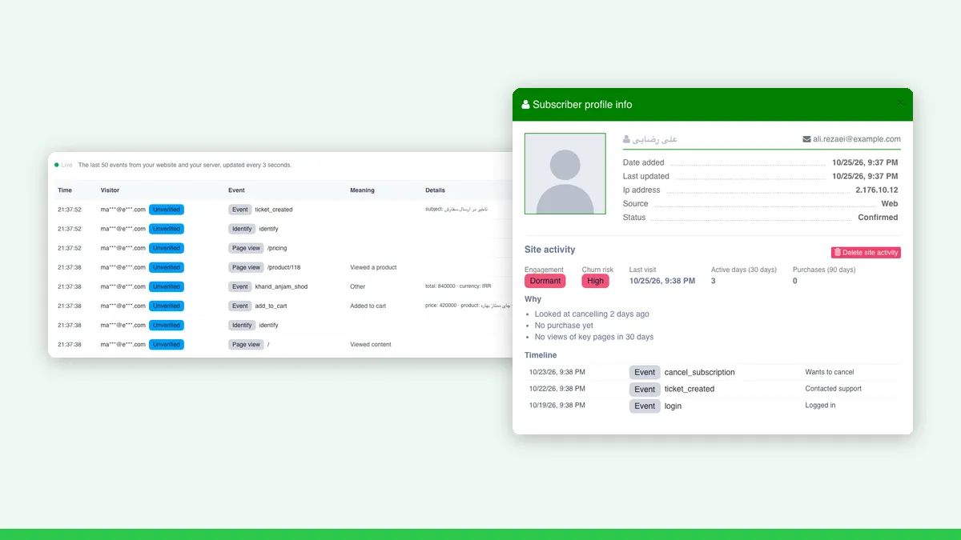The width and height of the screenshot is (961, 540).
Task: Close the Subscriber profile info dialog
Action: point(900,104)
